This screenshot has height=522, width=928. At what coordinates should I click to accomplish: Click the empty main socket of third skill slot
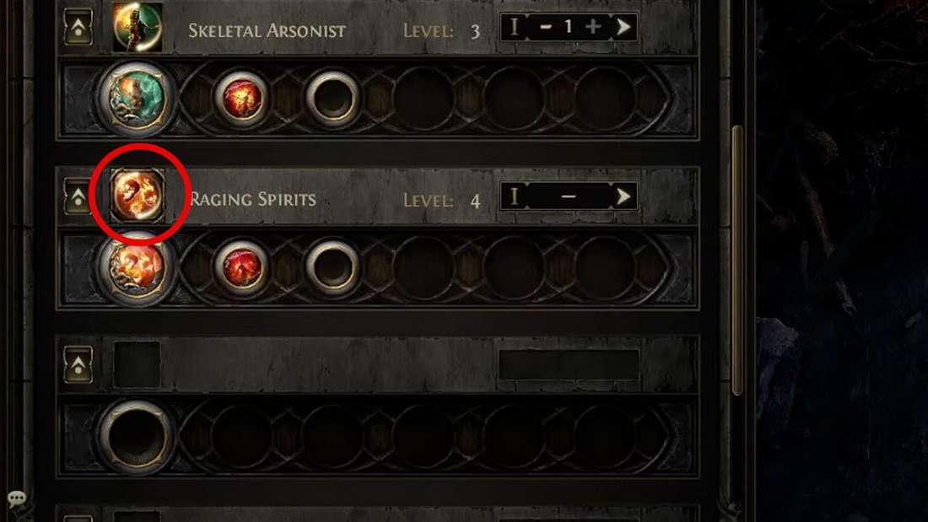tap(138, 437)
